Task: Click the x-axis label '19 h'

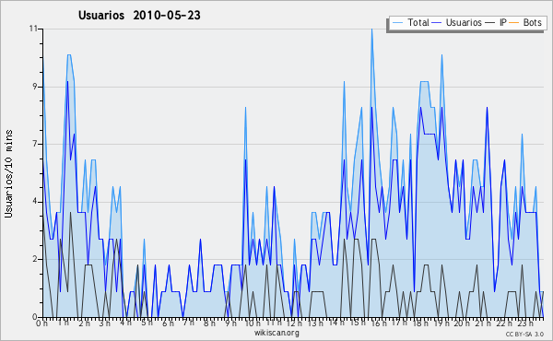Action: coord(441,323)
